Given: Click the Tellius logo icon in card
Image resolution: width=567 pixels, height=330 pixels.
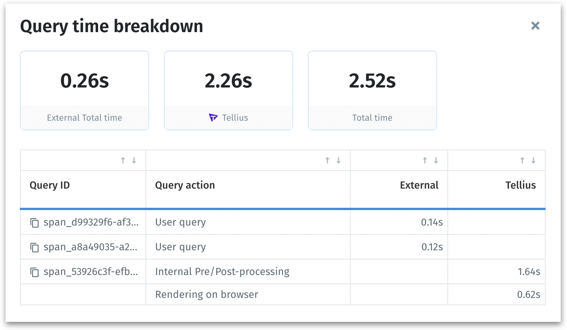Looking at the screenshot, I should [x=213, y=118].
